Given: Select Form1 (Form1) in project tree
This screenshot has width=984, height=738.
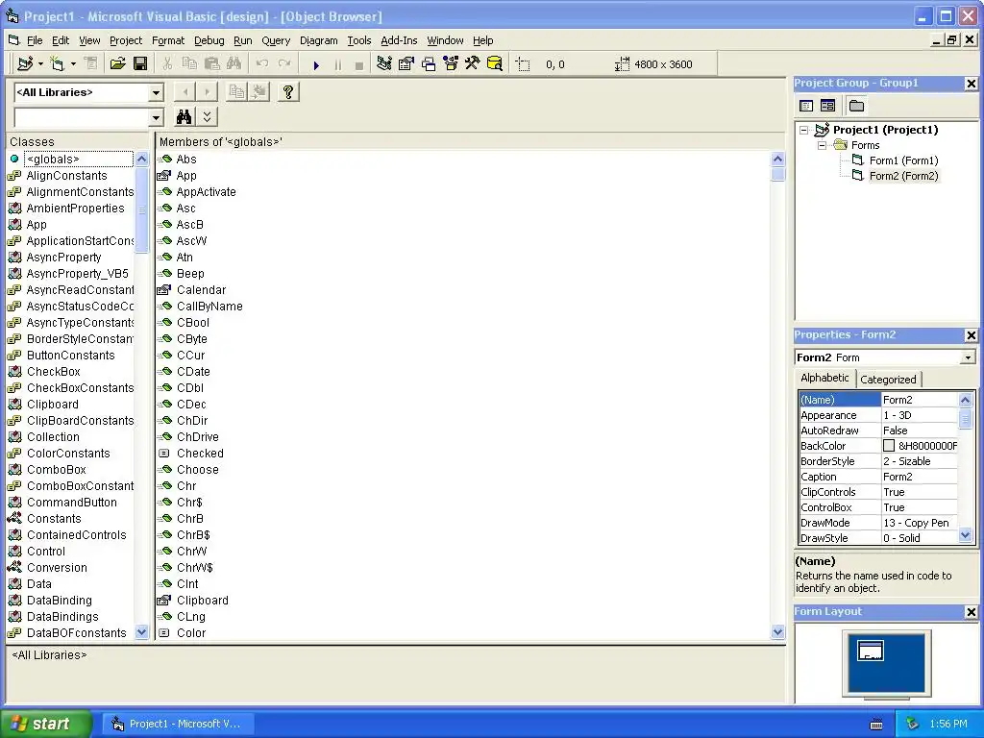Looking at the screenshot, I should [x=903, y=160].
